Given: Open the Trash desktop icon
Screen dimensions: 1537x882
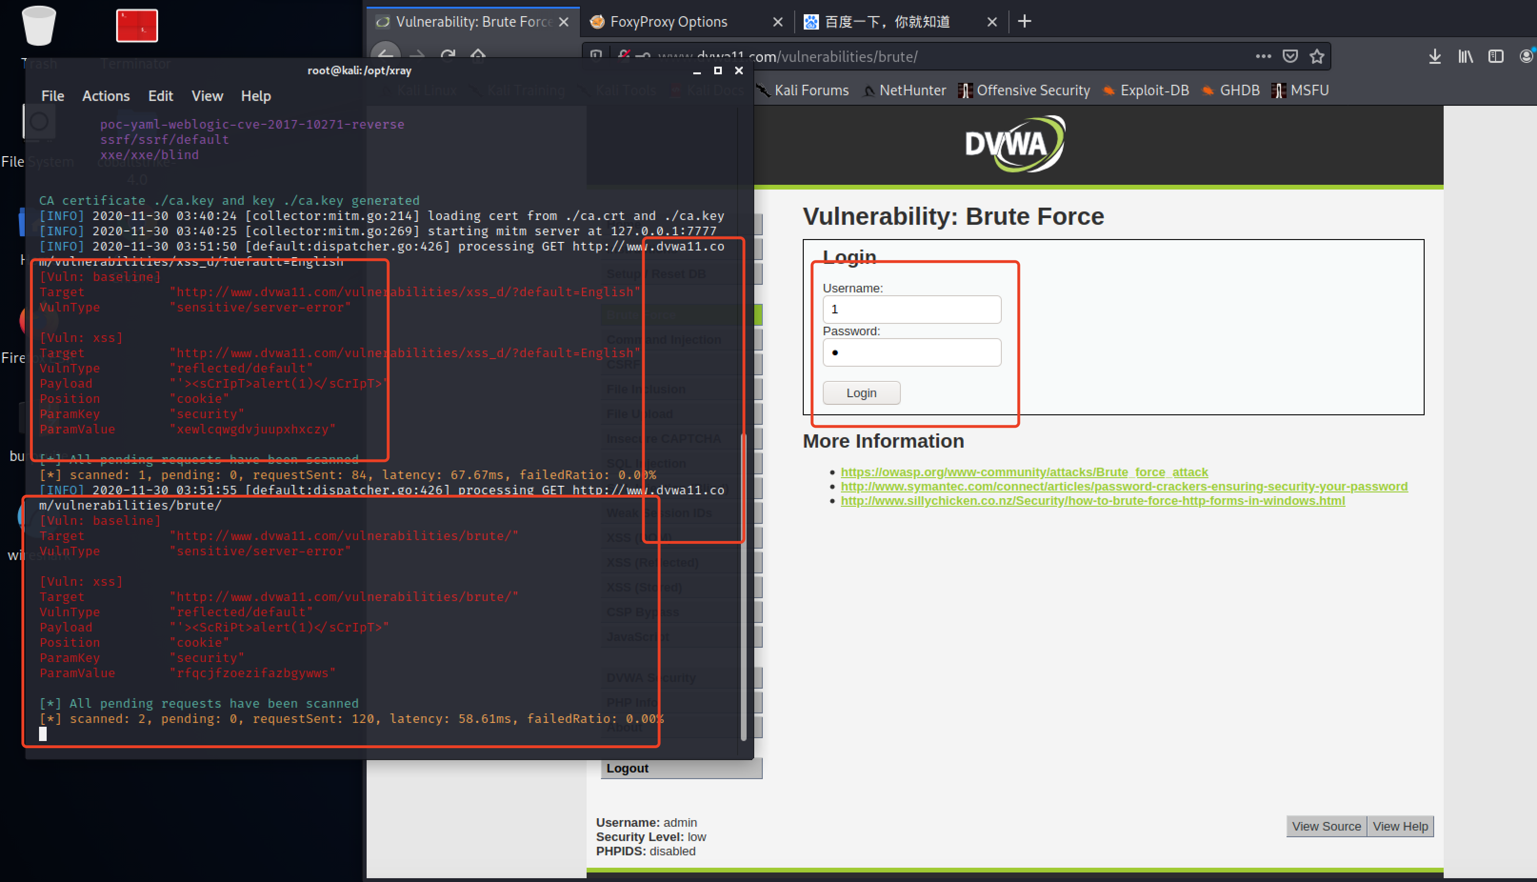Looking at the screenshot, I should pyautogui.click(x=38, y=26).
